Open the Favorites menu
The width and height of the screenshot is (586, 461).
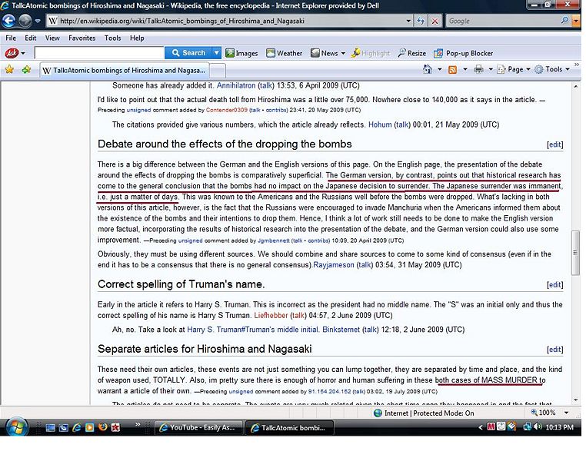click(x=82, y=38)
